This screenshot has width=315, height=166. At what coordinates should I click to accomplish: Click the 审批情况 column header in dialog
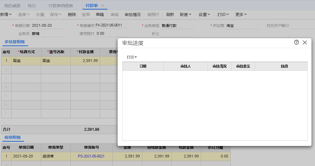[x=220, y=66]
